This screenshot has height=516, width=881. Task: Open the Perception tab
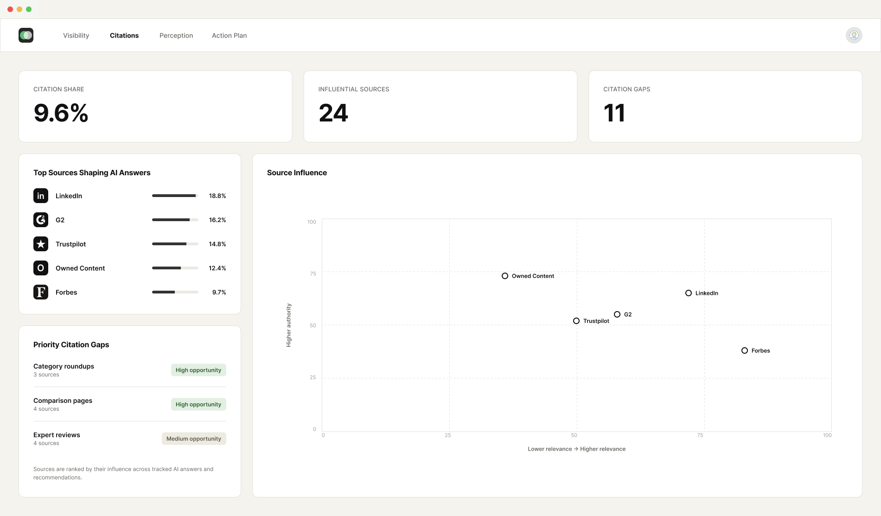point(176,35)
